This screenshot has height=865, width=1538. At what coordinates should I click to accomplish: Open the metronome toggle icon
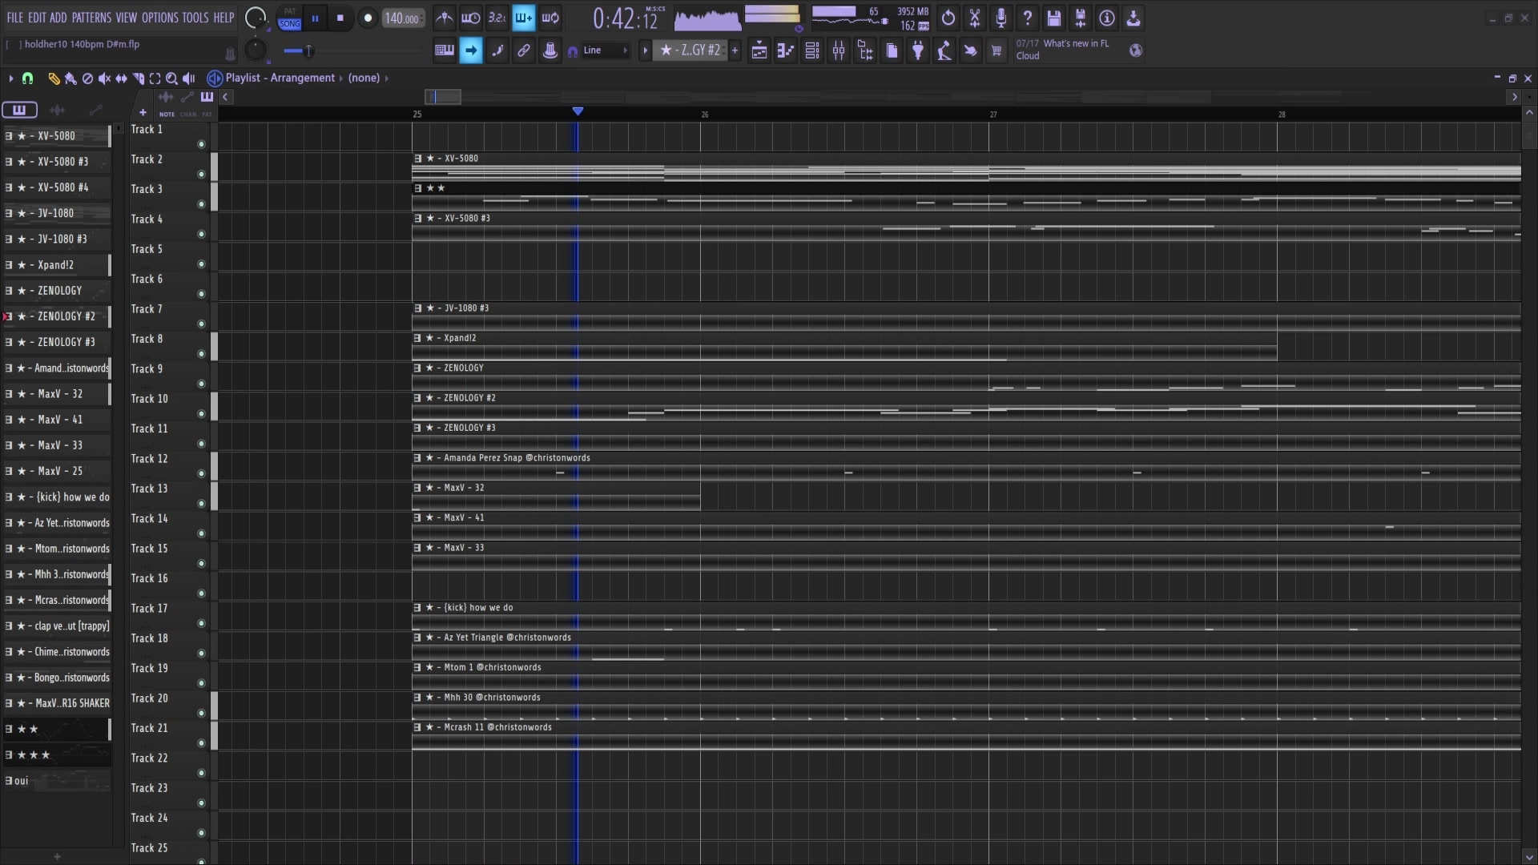[x=444, y=18]
